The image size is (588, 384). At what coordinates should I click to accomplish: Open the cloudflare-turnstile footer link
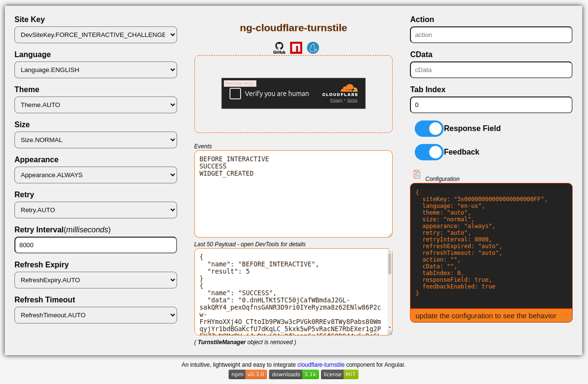[x=321, y=365]
